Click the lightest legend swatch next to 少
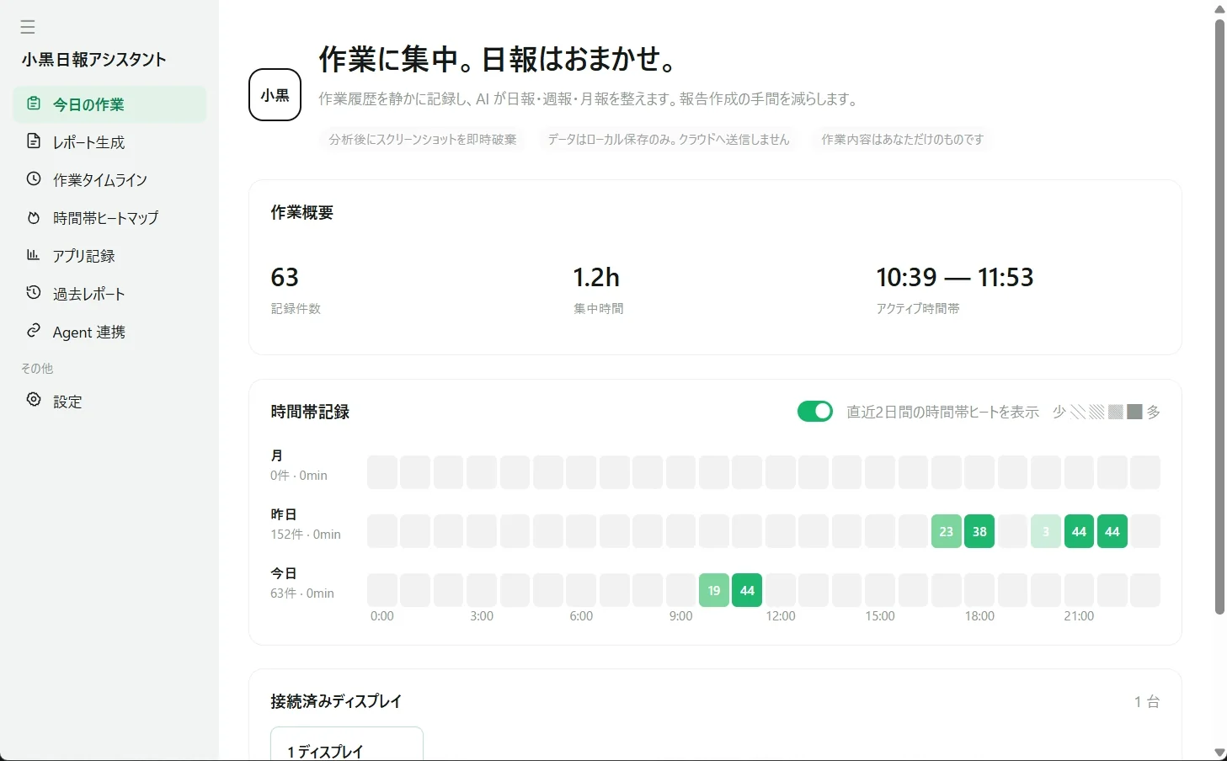The width and height of the screenshot is (1227, 761). tap(1077, 412)
